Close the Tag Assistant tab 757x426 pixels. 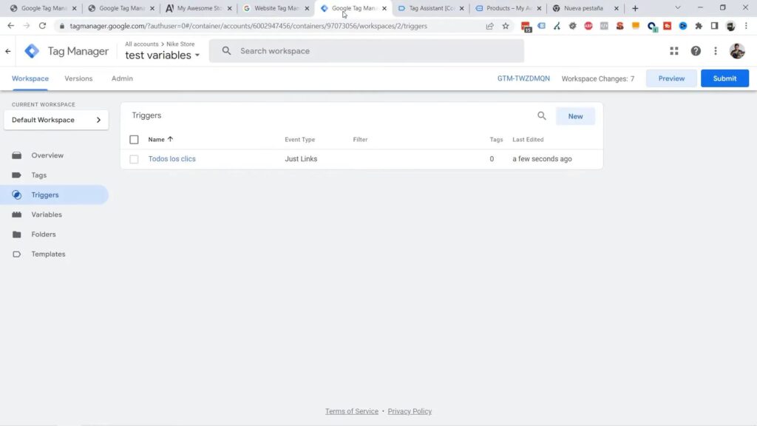tap(461, 8)
